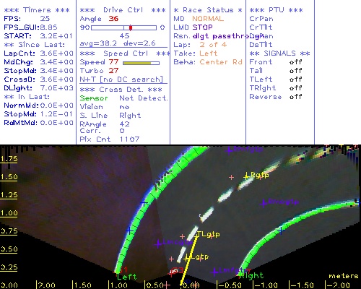Viewport: 361px width, 289px height.
Task: Click the Pix Cnt 1107 value
Action: (x=129, y=139)
